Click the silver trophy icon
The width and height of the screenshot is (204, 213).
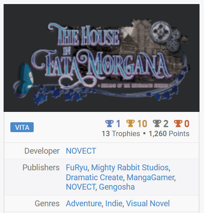pyautogui.click(x=157, y=124)
